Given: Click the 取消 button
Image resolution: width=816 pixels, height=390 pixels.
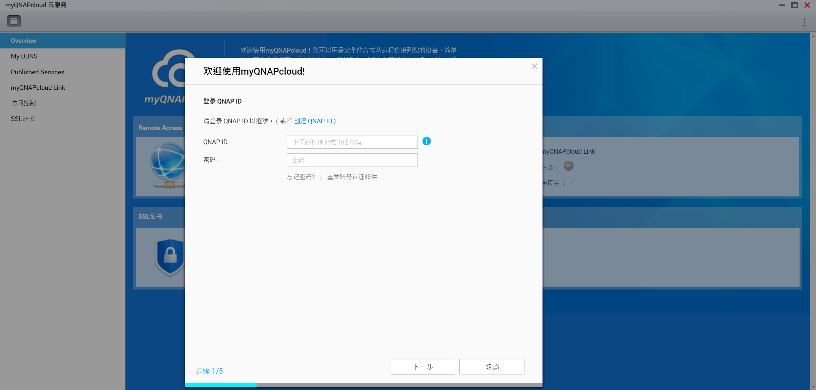Looking at the screenshot, I should 492,367.
